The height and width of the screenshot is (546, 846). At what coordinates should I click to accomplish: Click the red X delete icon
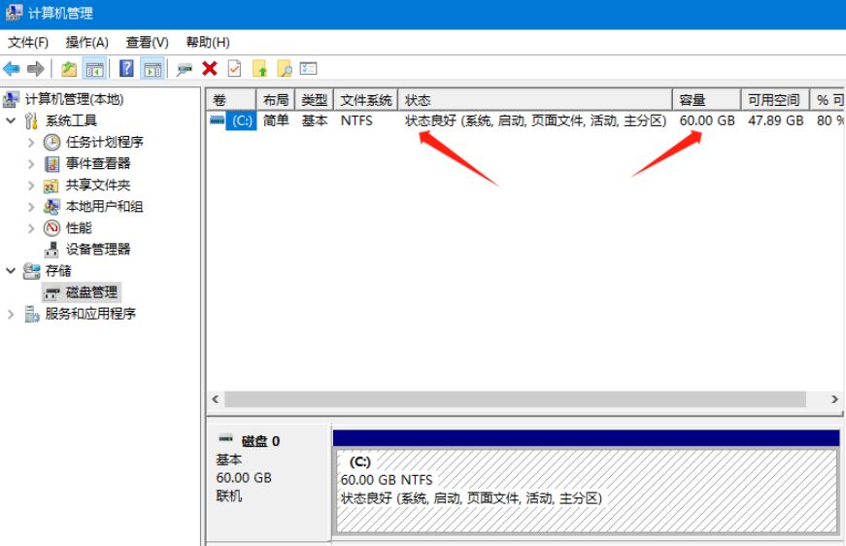(x=210, y=69)
